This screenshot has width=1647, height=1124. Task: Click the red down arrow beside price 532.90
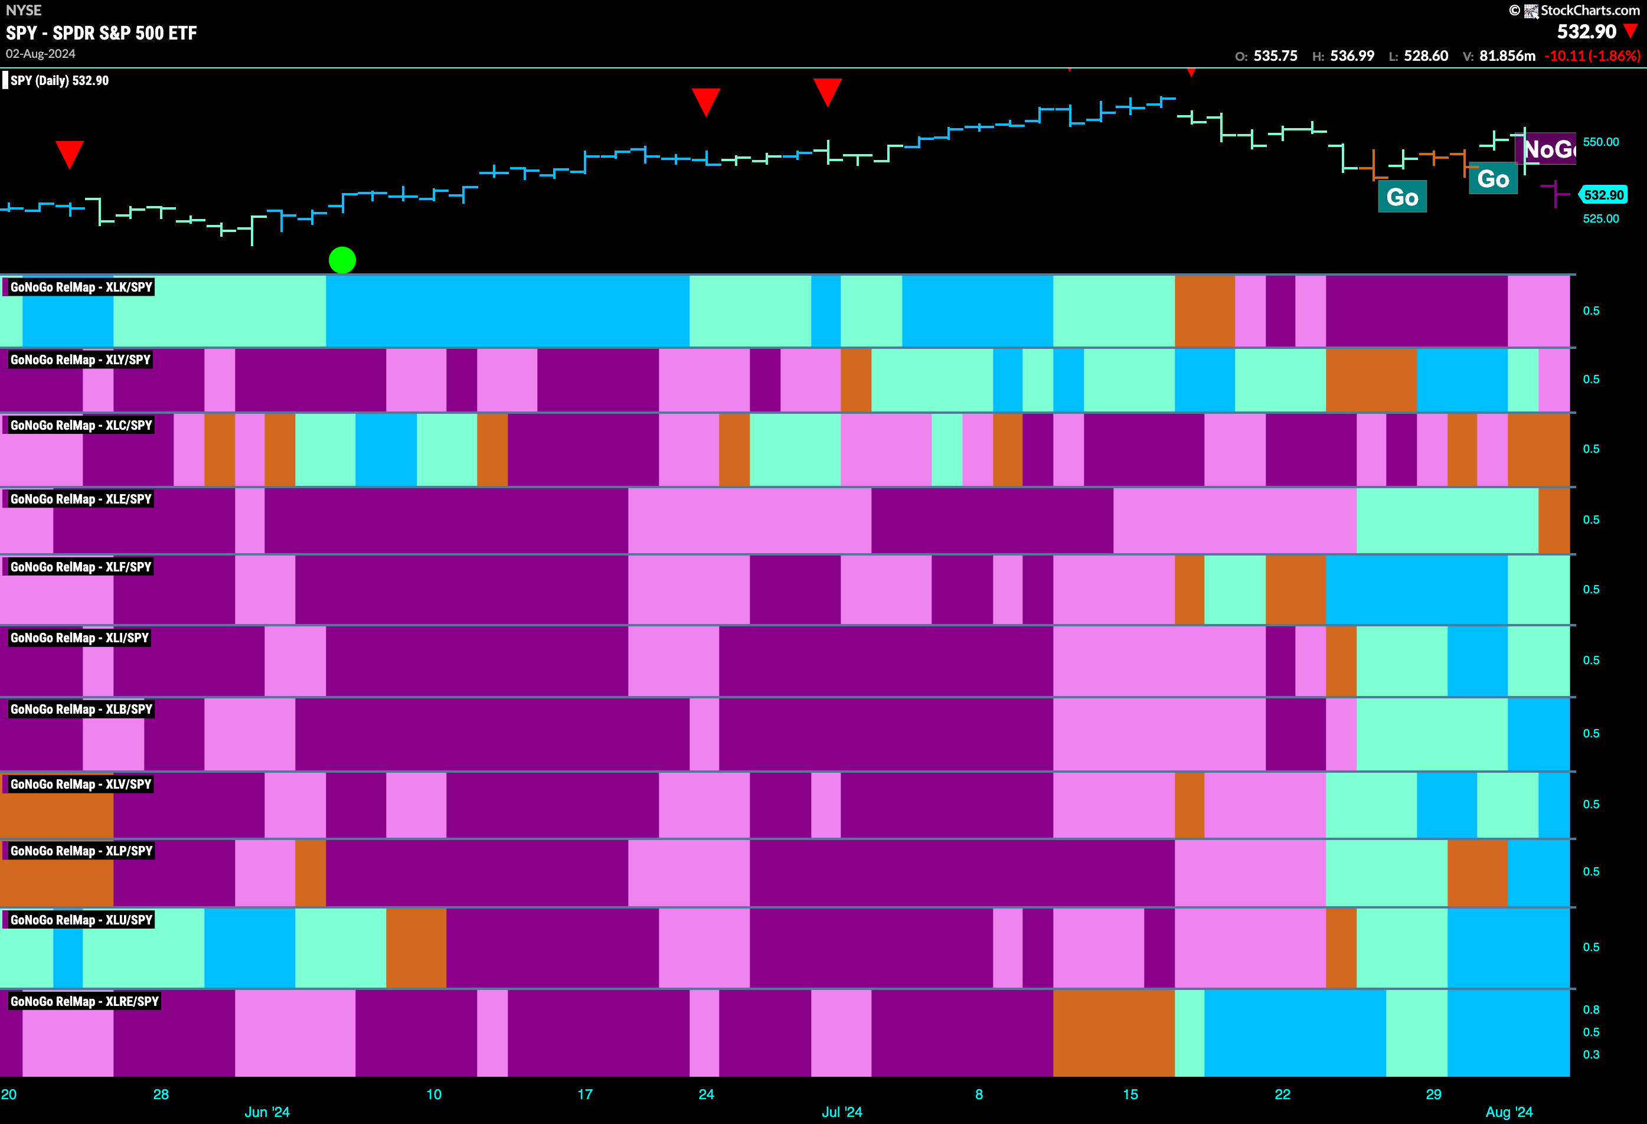1630,31
